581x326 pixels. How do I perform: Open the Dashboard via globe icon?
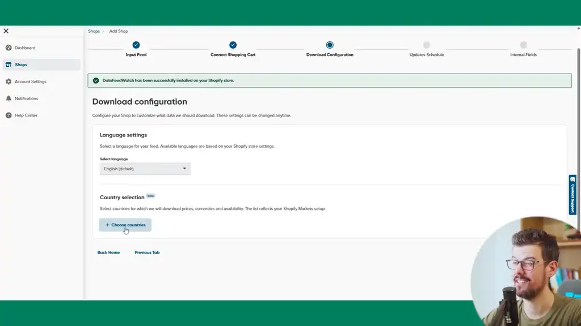point(8,48)
